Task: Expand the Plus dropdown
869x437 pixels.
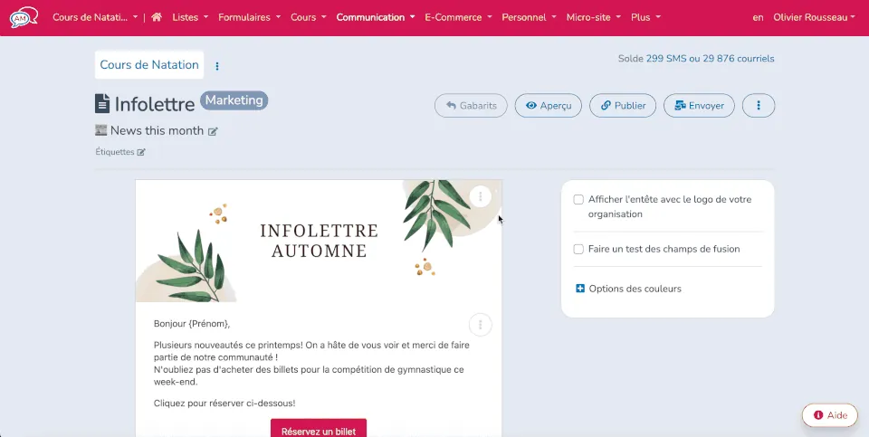Action: [645, 17]
